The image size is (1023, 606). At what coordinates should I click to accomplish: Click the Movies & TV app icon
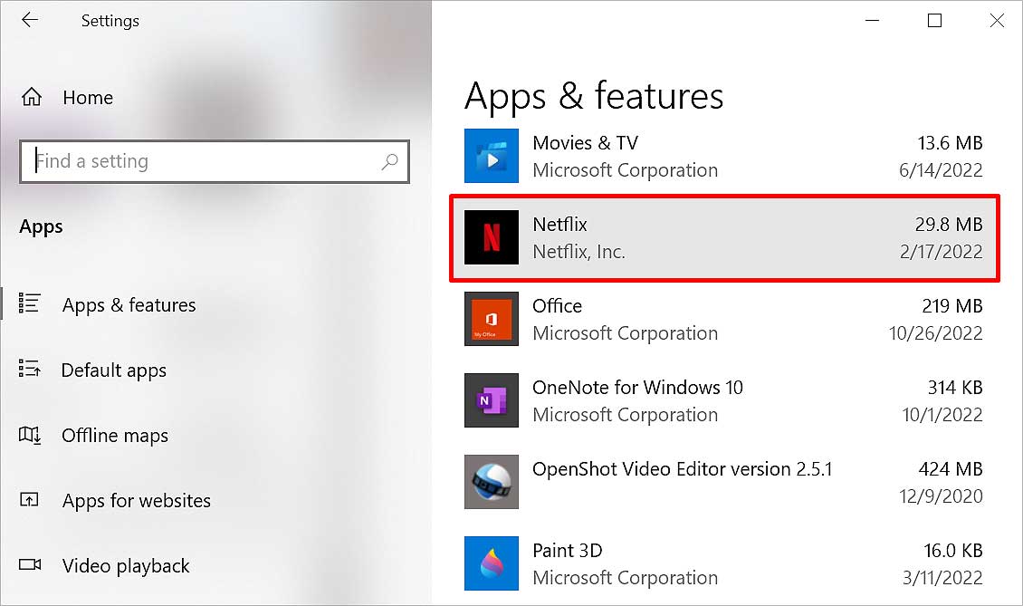[492, 156]
